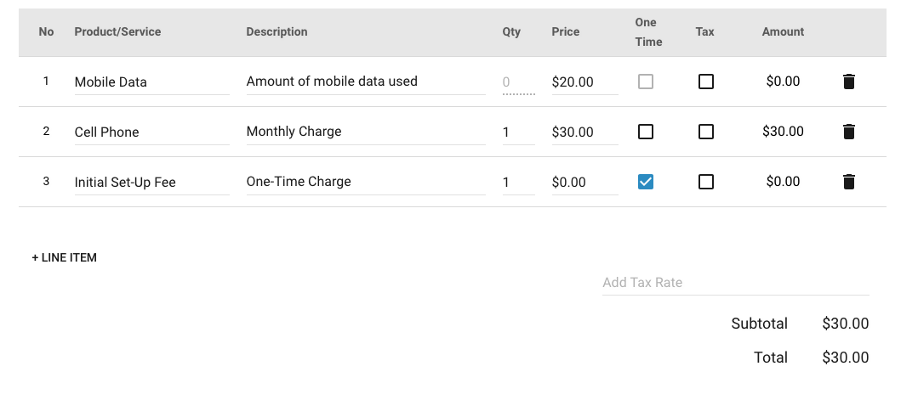
Task: Edit the Cell Phone product name field
Action: click(x=151, y=132)
